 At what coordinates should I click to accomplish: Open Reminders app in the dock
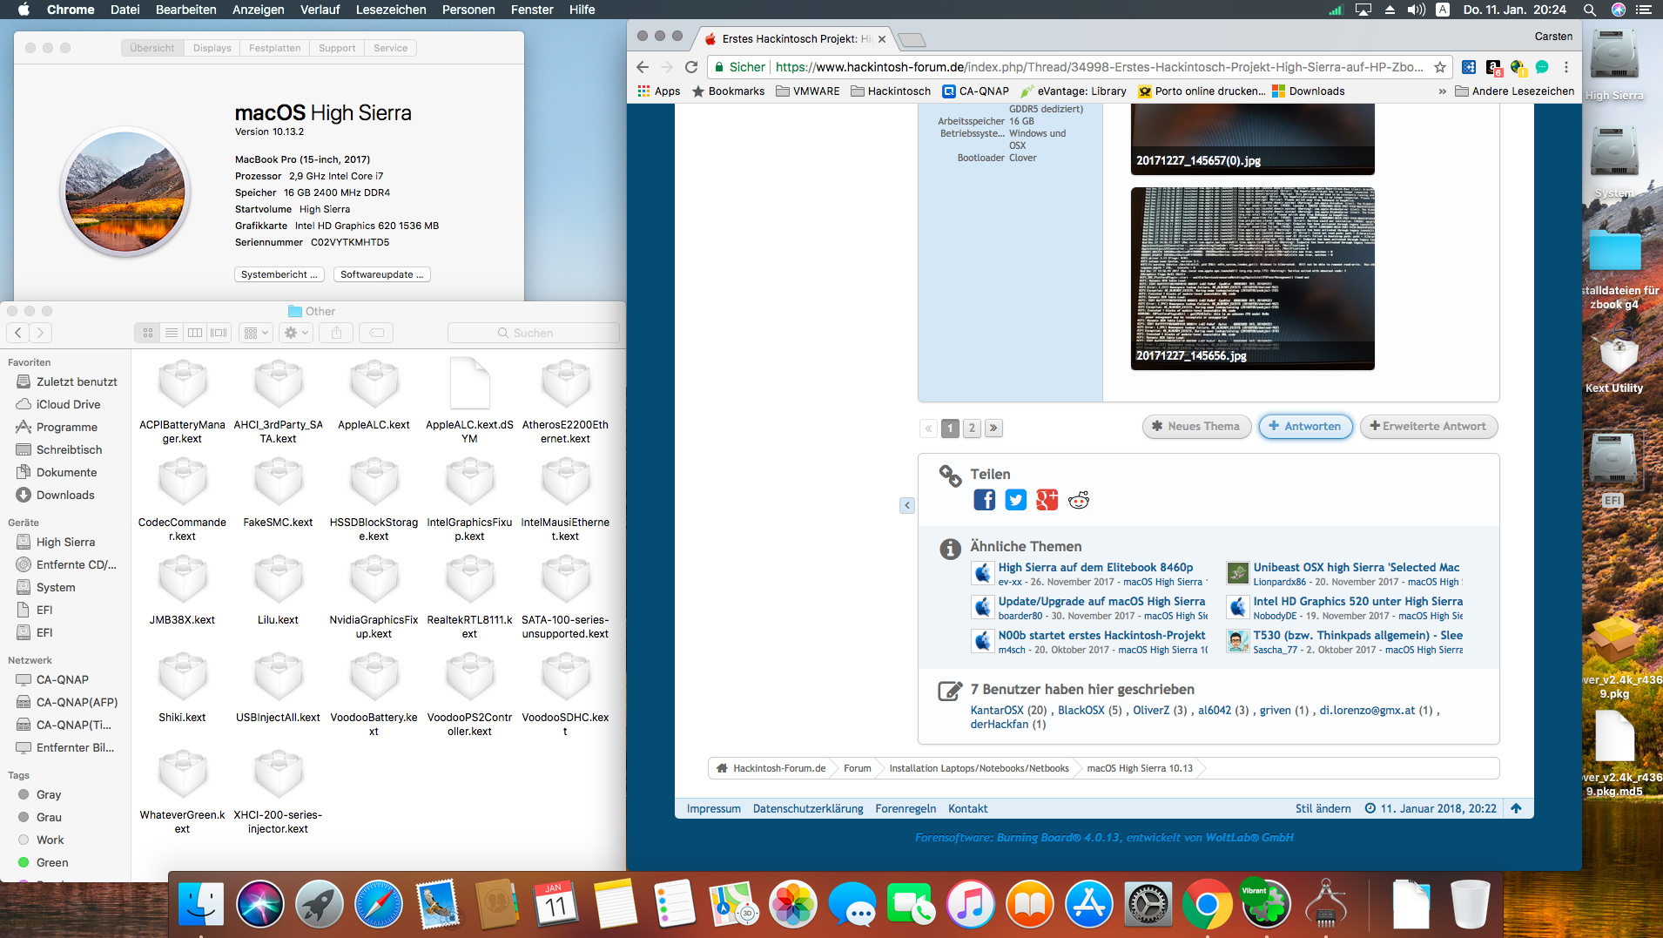click(x=675, y=904)
